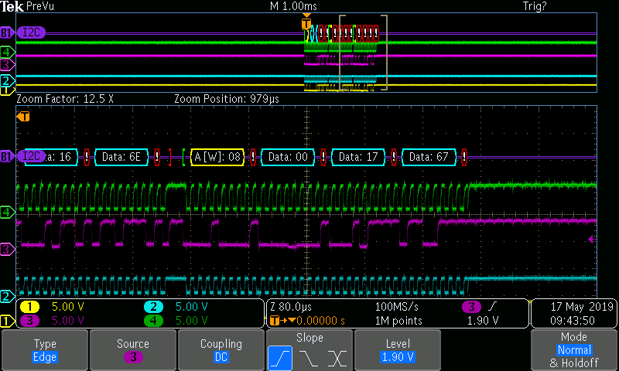Click the 1.90 V trigger readout value

point(482,321)
